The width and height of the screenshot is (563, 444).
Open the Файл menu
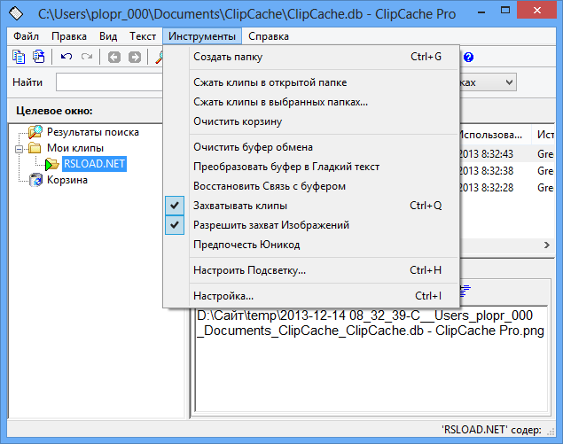coord(27,36)
